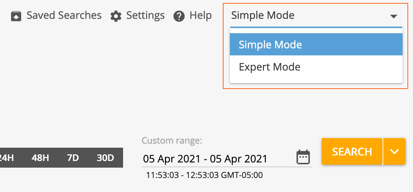Select the 24H time range
Image resolution: width=413 pixels, height=192 pixels.
pos(6,158)
